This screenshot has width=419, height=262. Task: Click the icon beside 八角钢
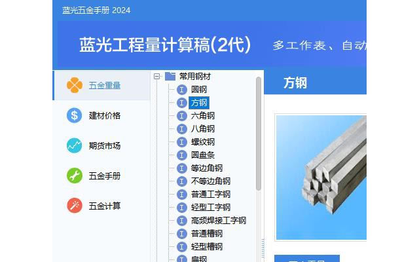pos(182,129)
